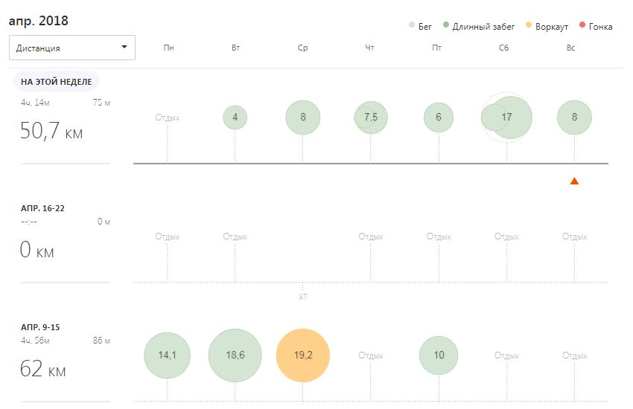633x409 pixels.
Task: Toggle the Длинный забег legend item
Action: [478, 26]
